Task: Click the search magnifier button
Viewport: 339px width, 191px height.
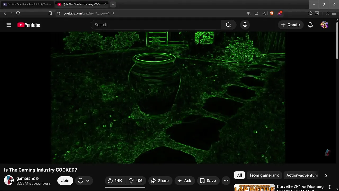Action: (229, 25)
